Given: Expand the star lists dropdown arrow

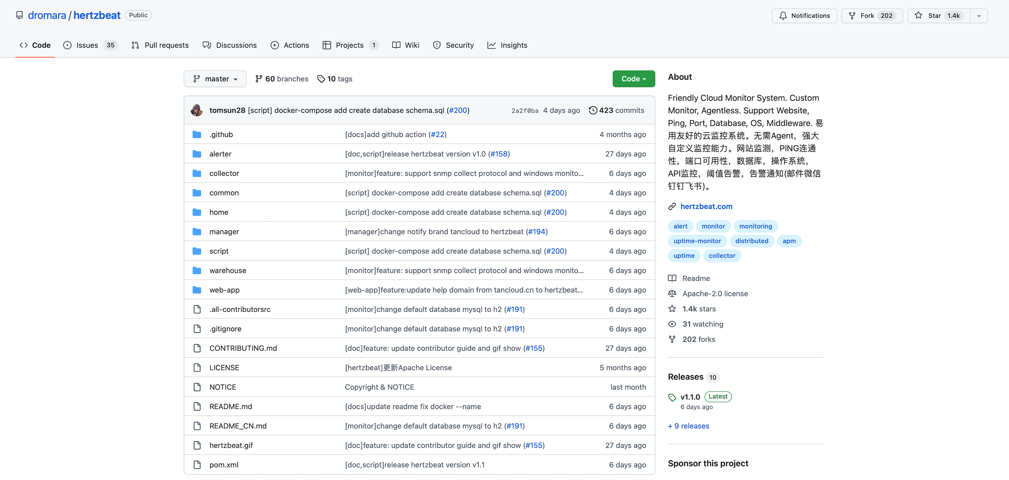Looking at the screenshot, I should pos(978,16).
